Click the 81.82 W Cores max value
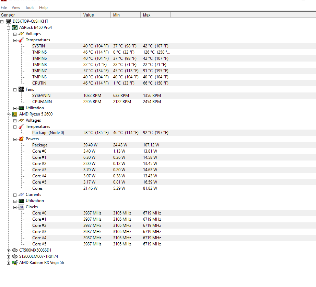This screenshot has width=316, height=287. point(150,188)
